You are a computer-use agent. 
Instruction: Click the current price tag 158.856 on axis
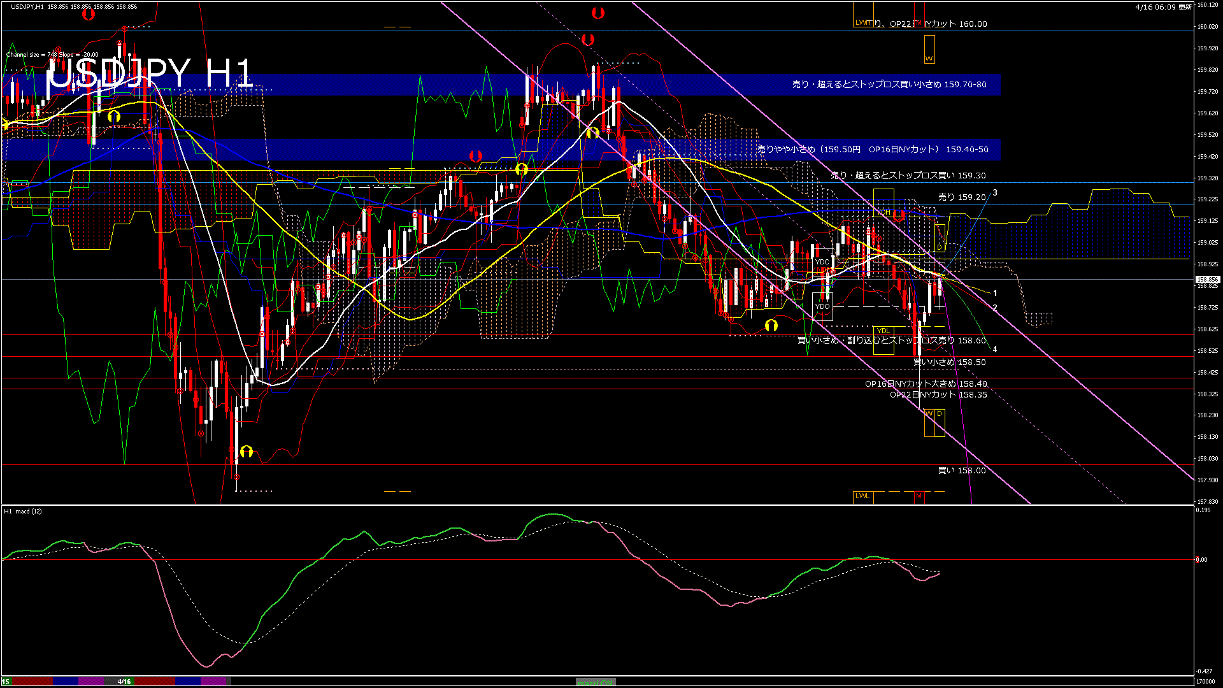(1207, 280)
